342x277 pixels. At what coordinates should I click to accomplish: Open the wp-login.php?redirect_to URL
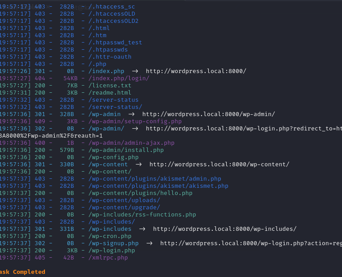coord(244,129)
